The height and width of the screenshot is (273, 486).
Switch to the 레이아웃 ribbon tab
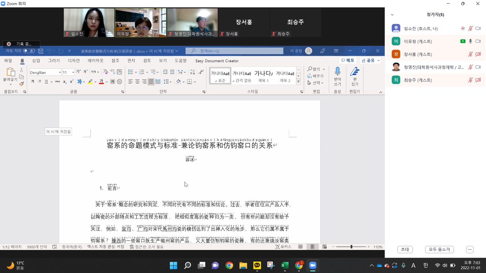[x=96, y=61]
